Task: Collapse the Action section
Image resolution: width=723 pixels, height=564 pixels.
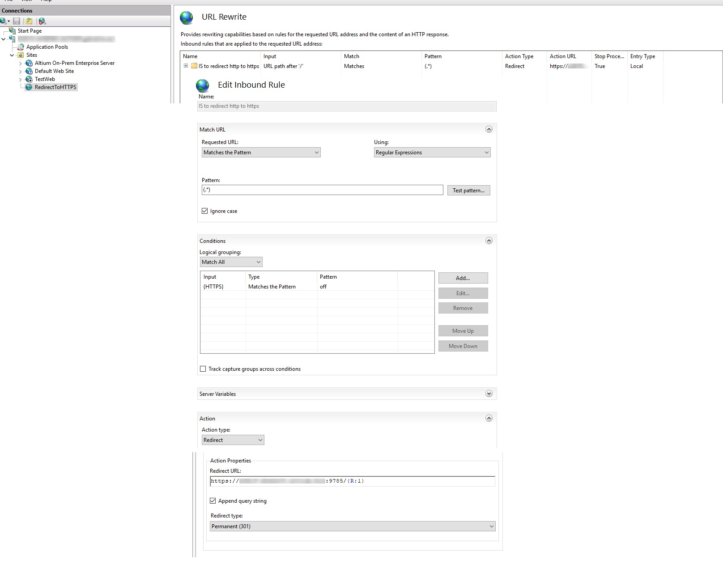Action: (x=489, y=418)
